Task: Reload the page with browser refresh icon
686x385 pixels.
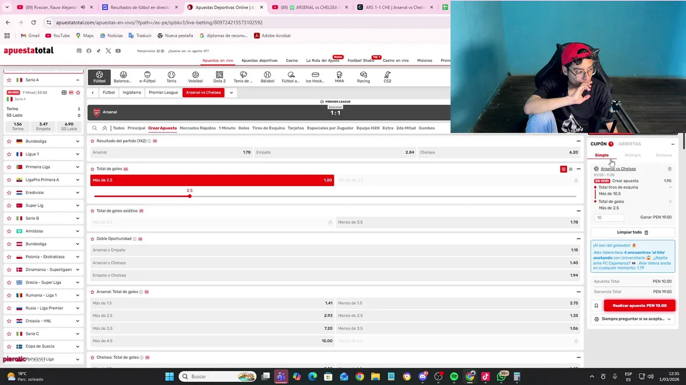Action: coord(33,22)
